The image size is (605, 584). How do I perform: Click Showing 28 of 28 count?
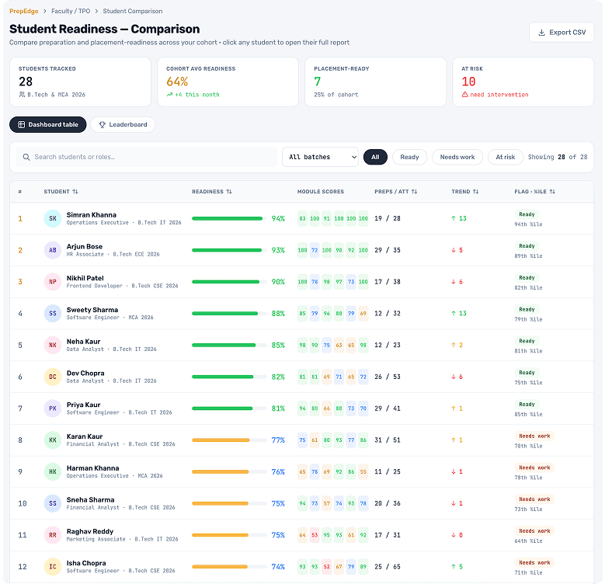click(x=558, y=157)
